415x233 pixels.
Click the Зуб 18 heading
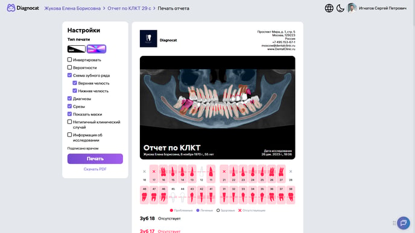(147, 219)
